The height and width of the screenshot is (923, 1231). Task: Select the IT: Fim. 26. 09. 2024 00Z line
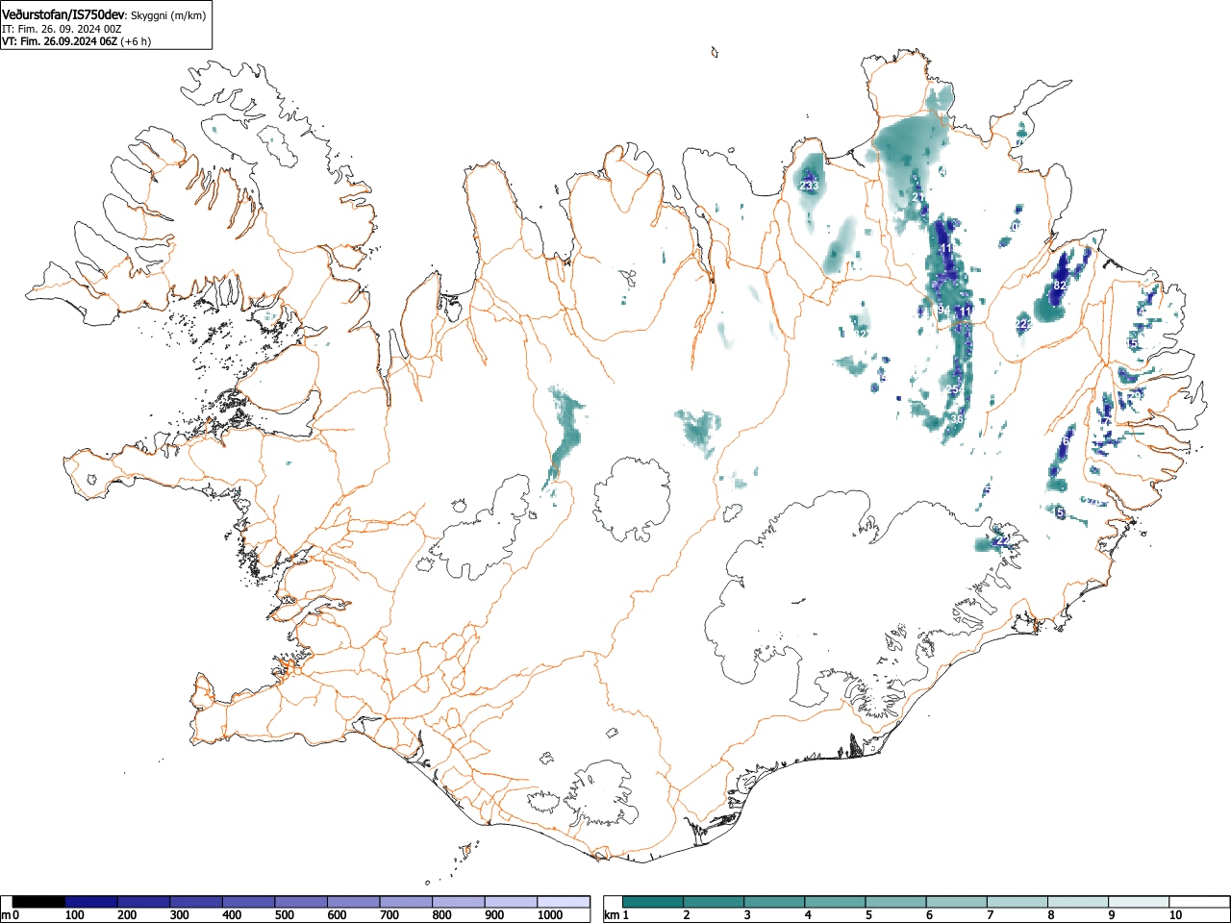[62, 29]
